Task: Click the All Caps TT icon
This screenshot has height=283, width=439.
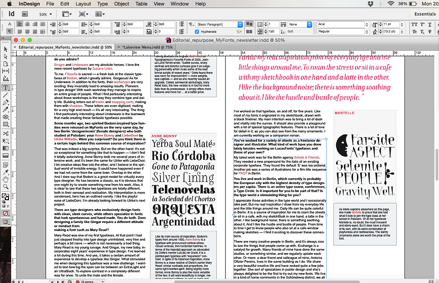Action: tap(414, 24)
